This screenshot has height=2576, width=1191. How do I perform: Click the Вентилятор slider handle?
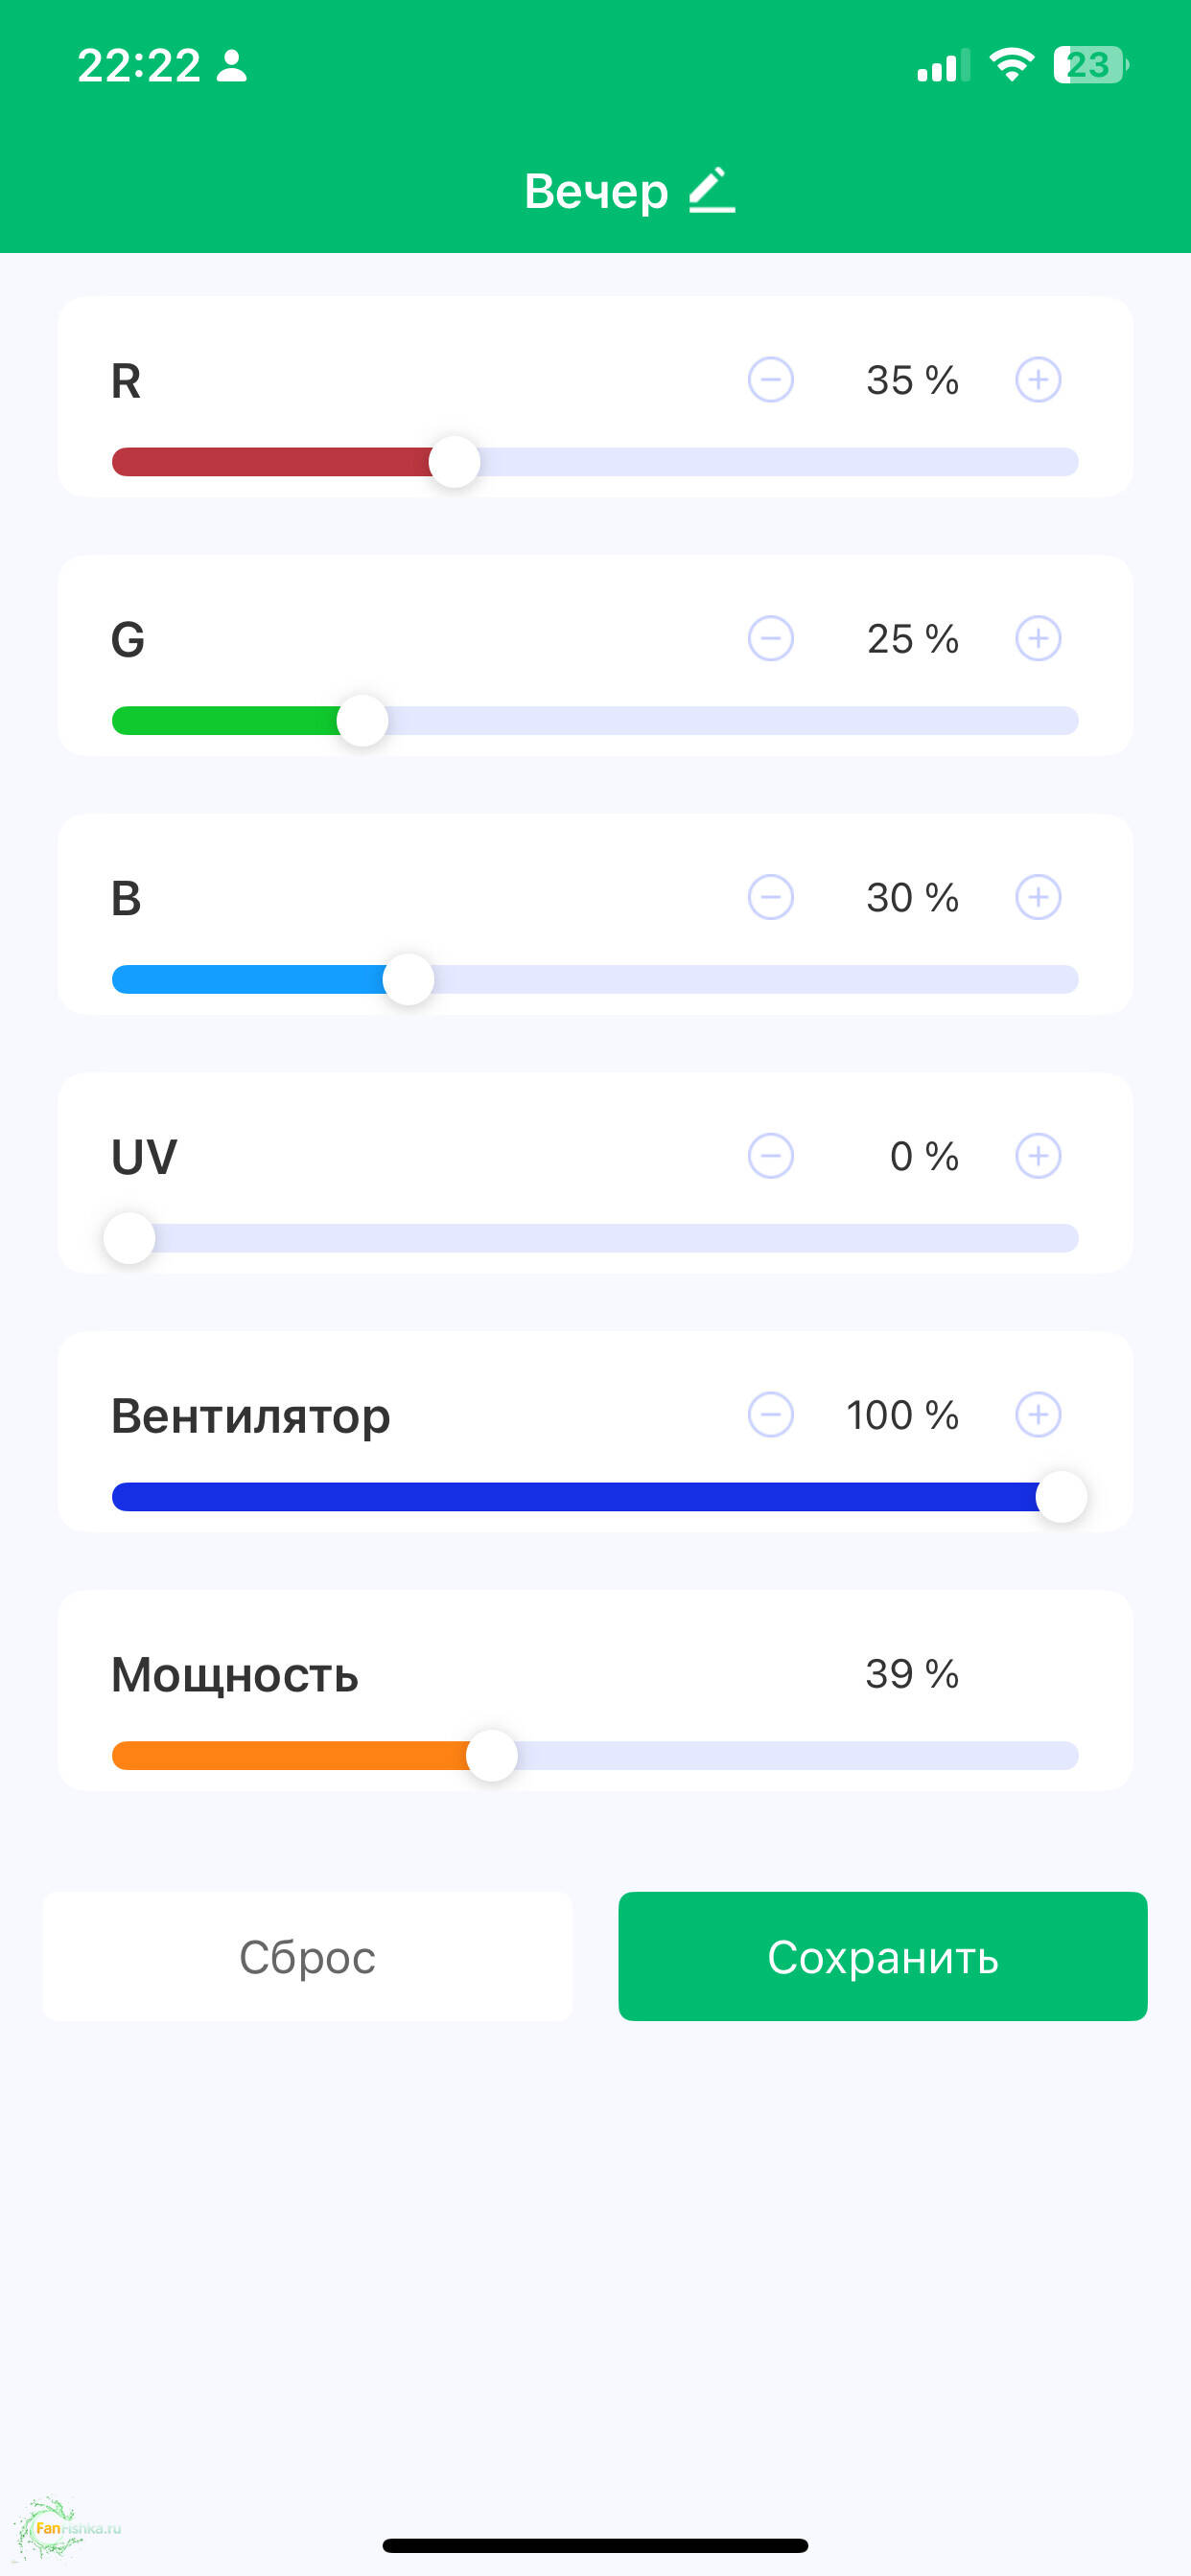tap(1061, 1497)
